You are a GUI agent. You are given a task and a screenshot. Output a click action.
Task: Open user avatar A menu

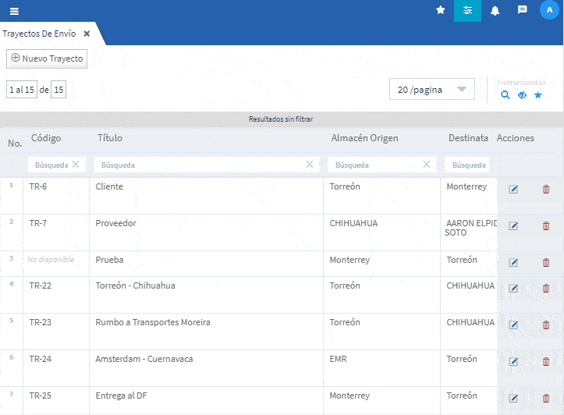coord(549,9)
